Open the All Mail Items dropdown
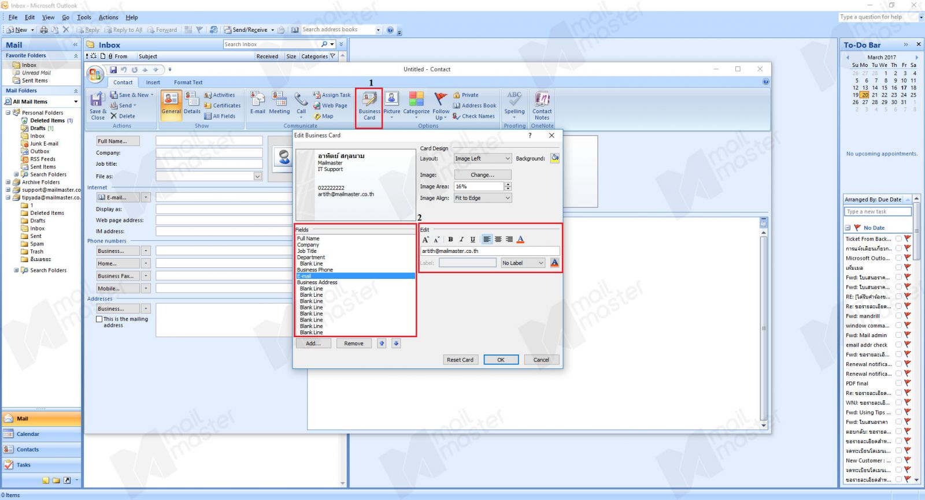 coord(75,102)
